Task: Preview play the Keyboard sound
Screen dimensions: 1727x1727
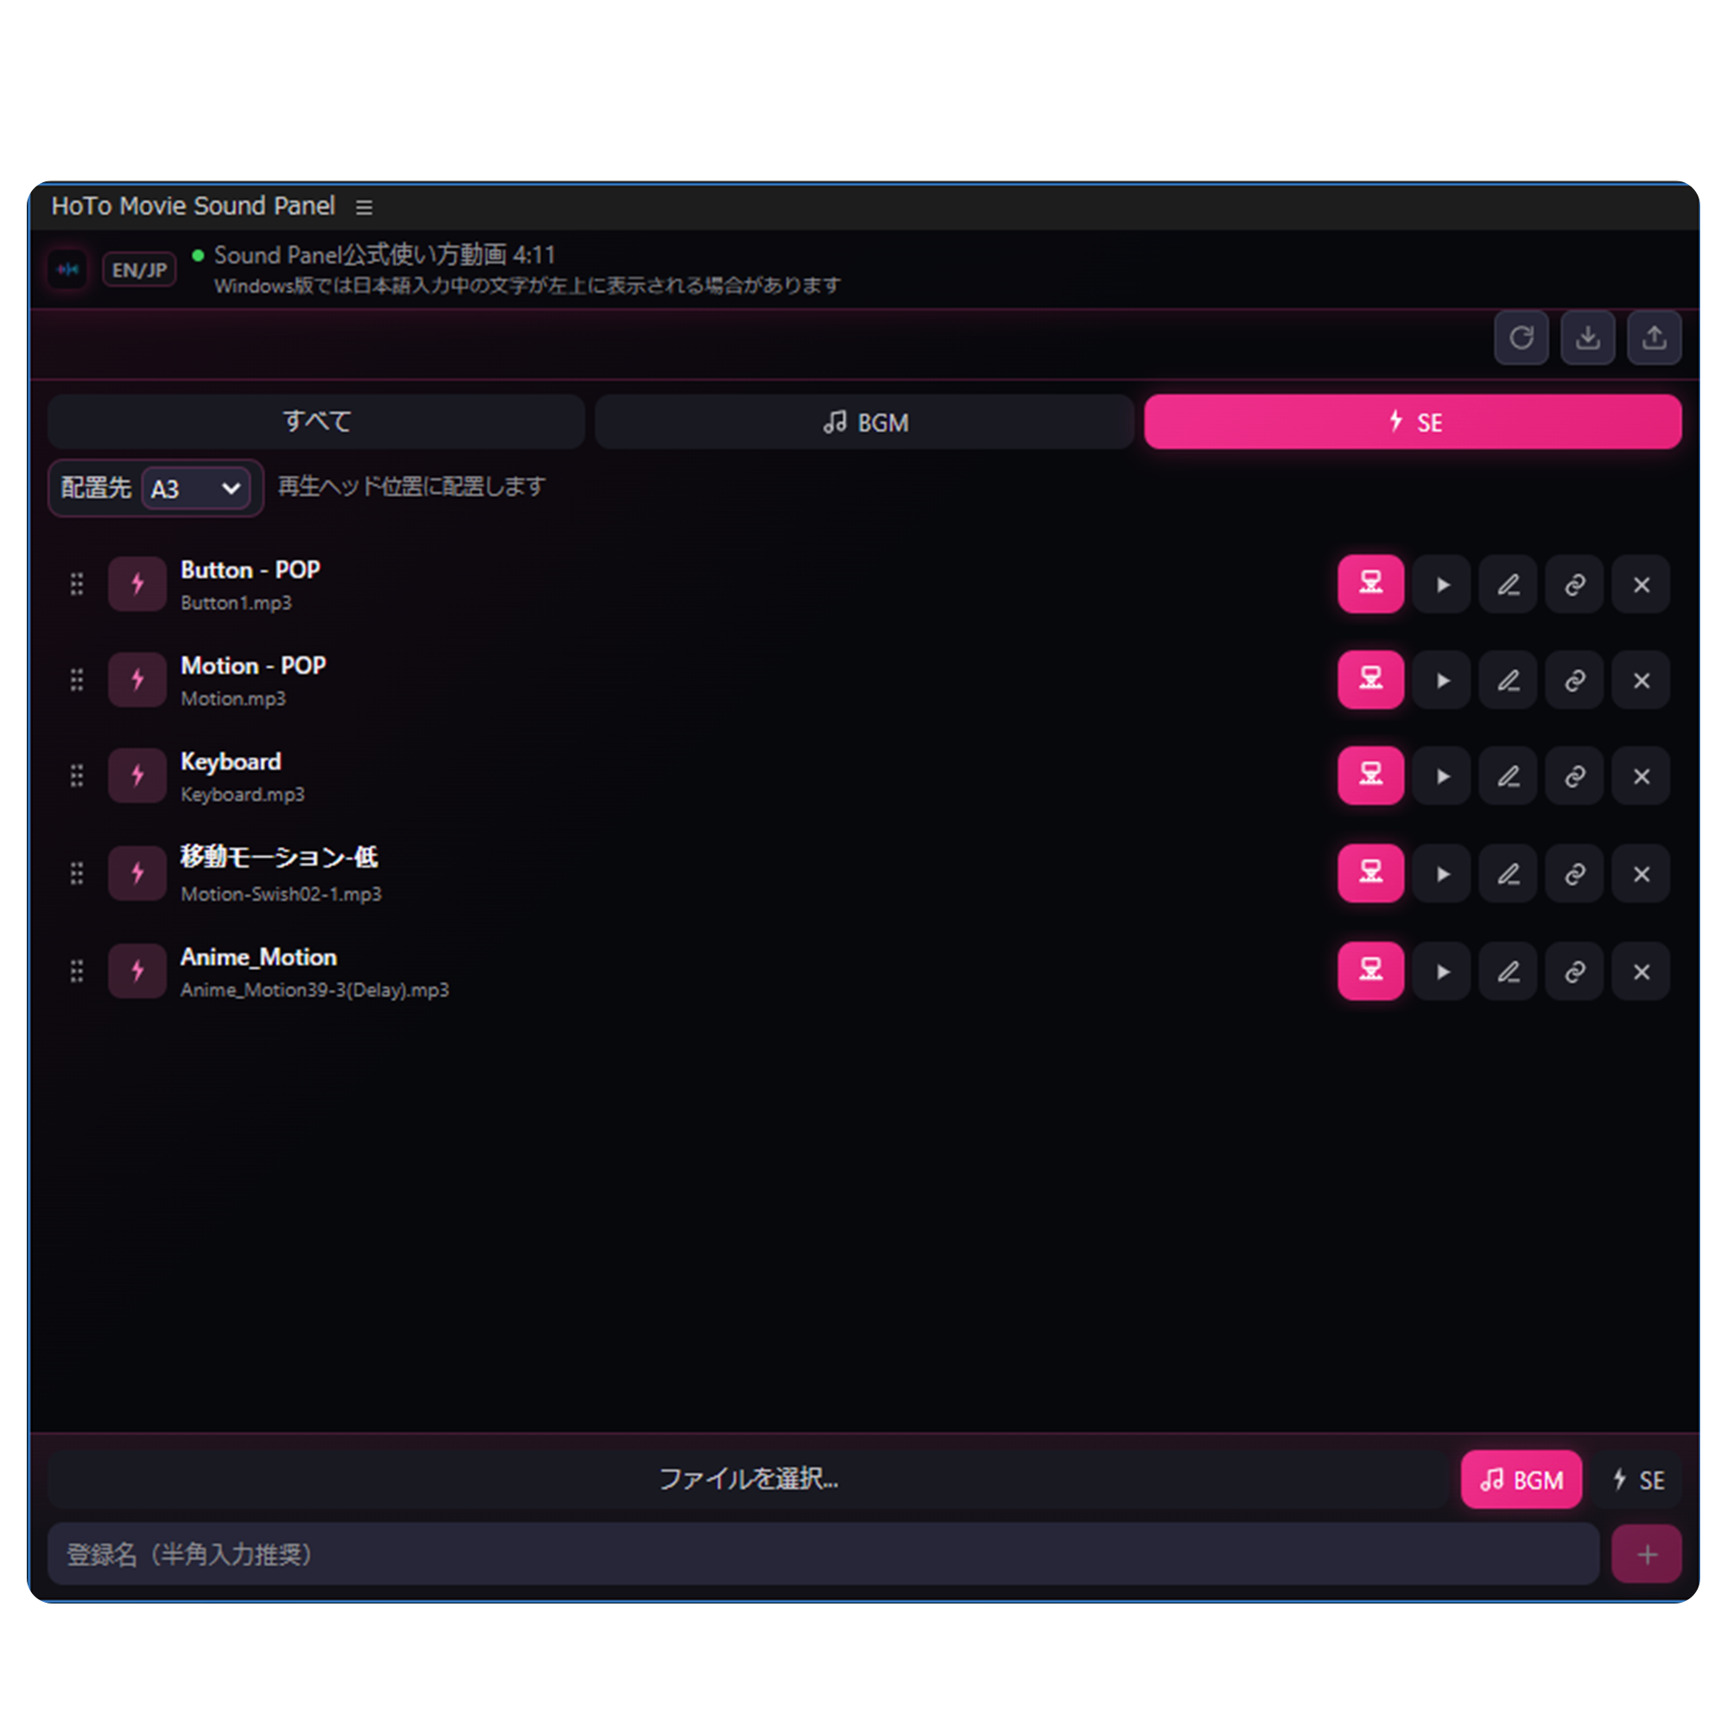Action: [x=1442, y=776]
